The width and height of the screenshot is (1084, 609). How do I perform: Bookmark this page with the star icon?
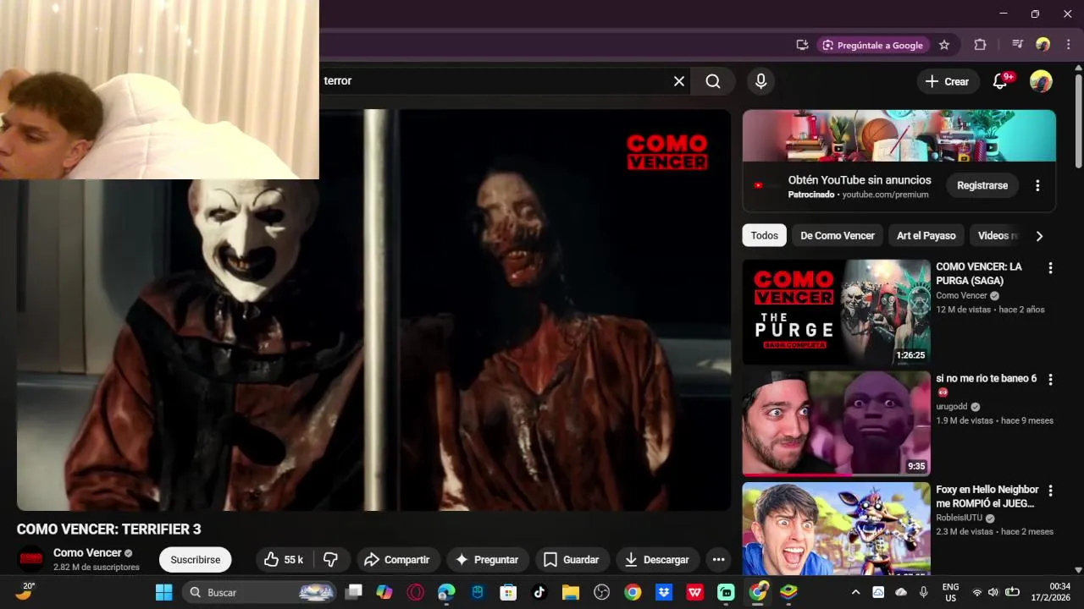[x=944, y=45]
